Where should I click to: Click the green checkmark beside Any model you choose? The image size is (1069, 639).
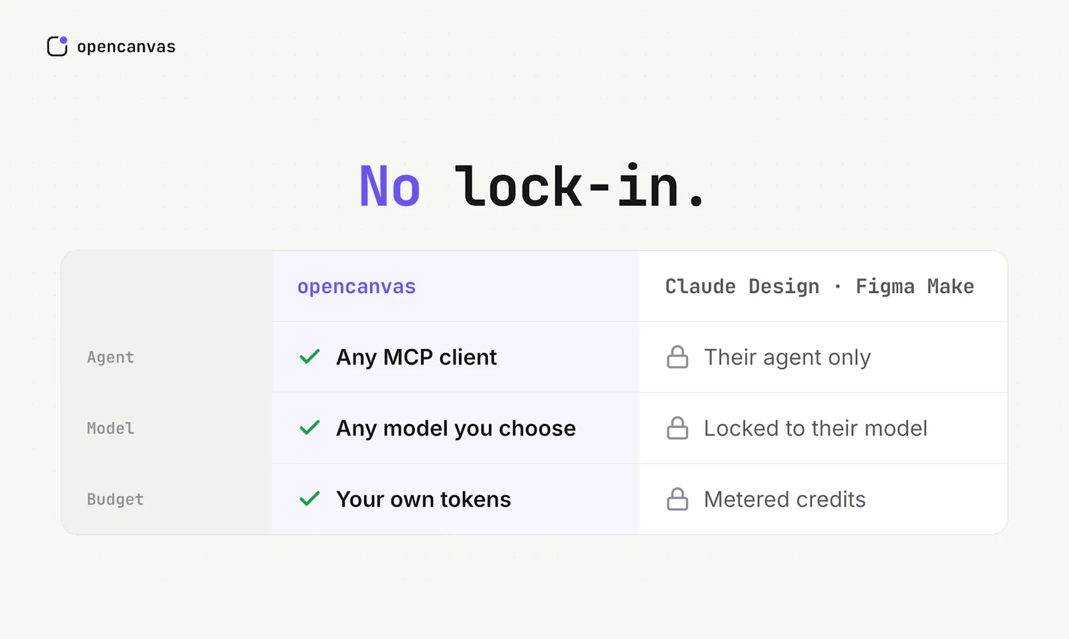click(x=310, y=427)
